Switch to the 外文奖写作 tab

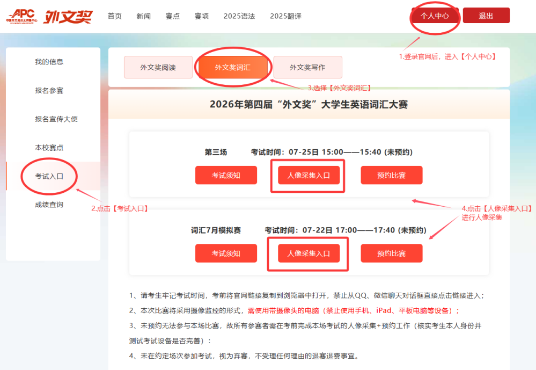[x=307, y=67]
